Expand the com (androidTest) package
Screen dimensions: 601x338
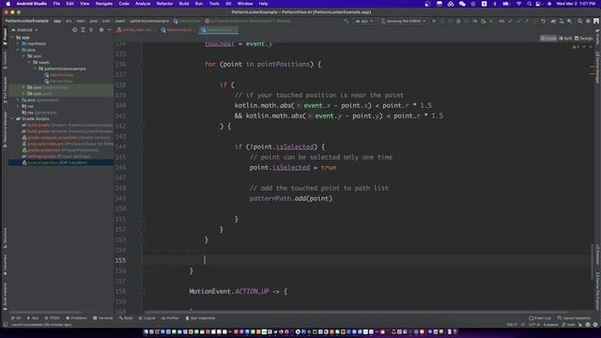coord(23,87)
